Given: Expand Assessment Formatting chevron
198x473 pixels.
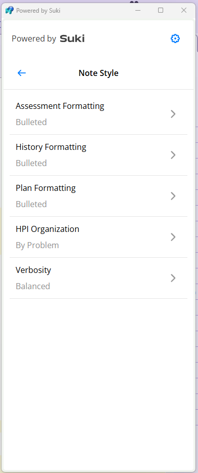Looking at the screenshot, I should coord(173,114).
